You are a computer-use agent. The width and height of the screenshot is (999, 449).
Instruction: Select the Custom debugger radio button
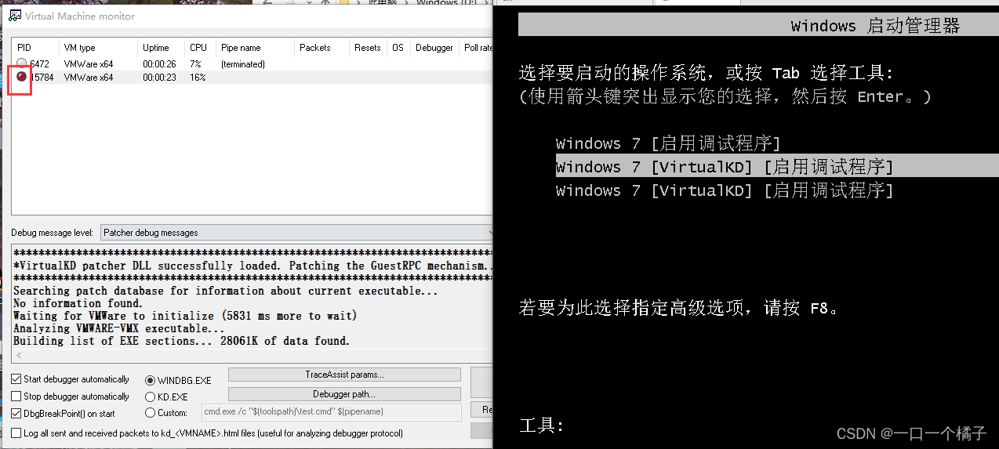[151, 413]
